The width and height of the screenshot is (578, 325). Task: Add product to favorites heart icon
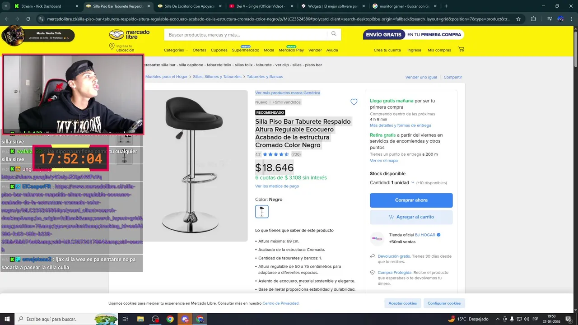tap(354, 102)
